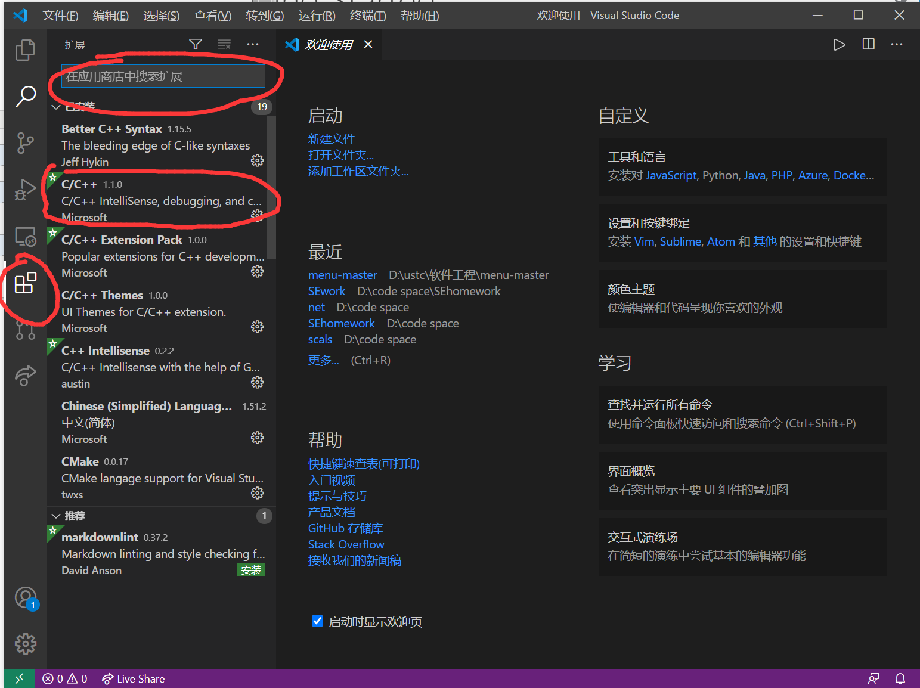This screenshot has height=688, width=920.
Task: Open the Run and Debug view
Action: (x=25, y=190)
